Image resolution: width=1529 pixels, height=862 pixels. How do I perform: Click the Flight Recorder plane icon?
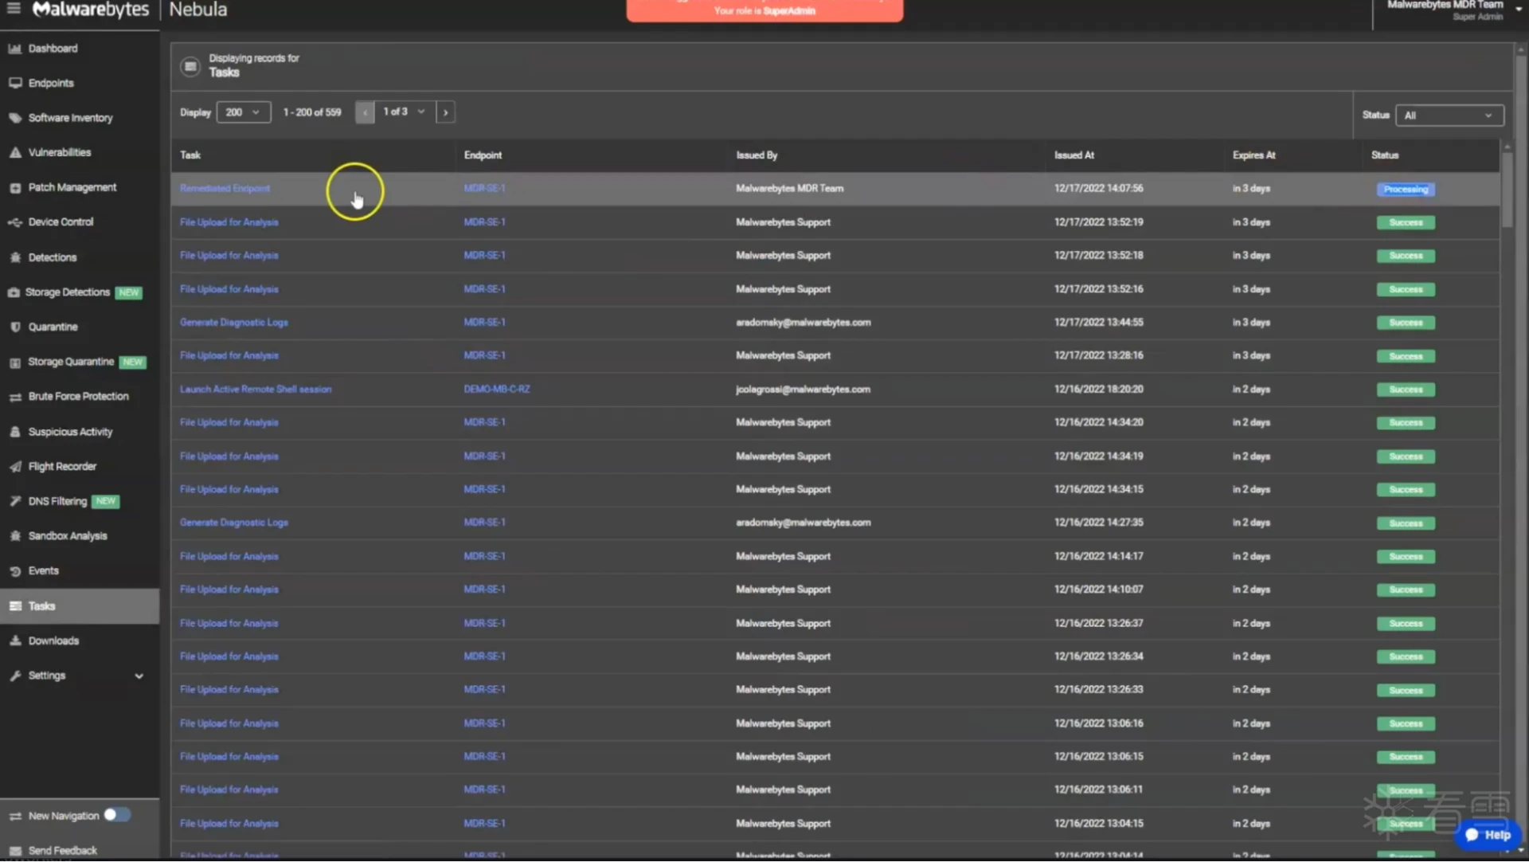tap(14, 467)
